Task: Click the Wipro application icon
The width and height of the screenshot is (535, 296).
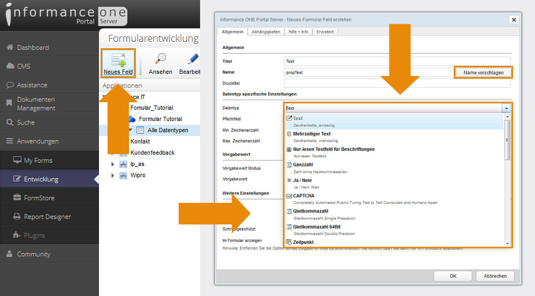Action: [x=123, y=176]
